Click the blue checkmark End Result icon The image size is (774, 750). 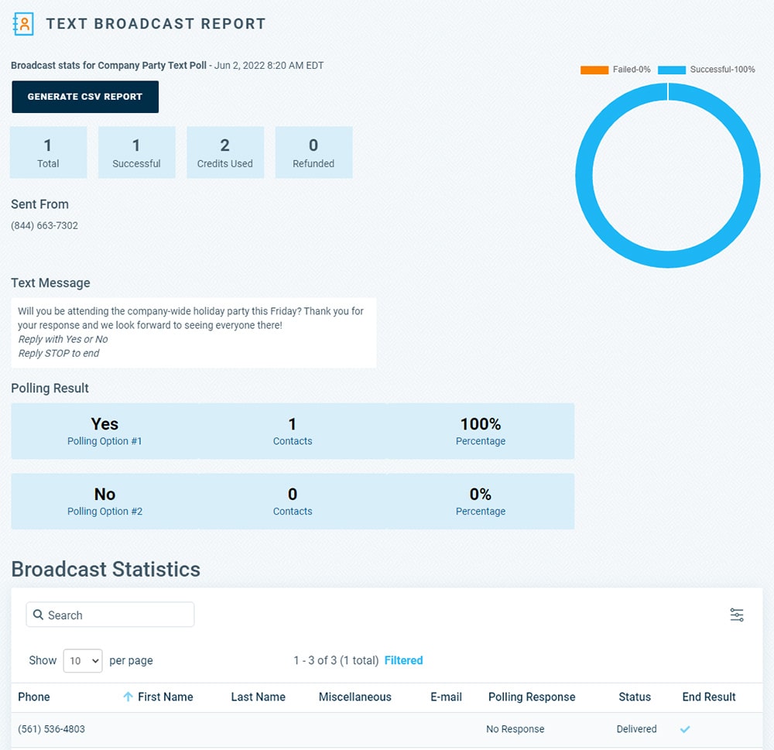pos(684,729)
